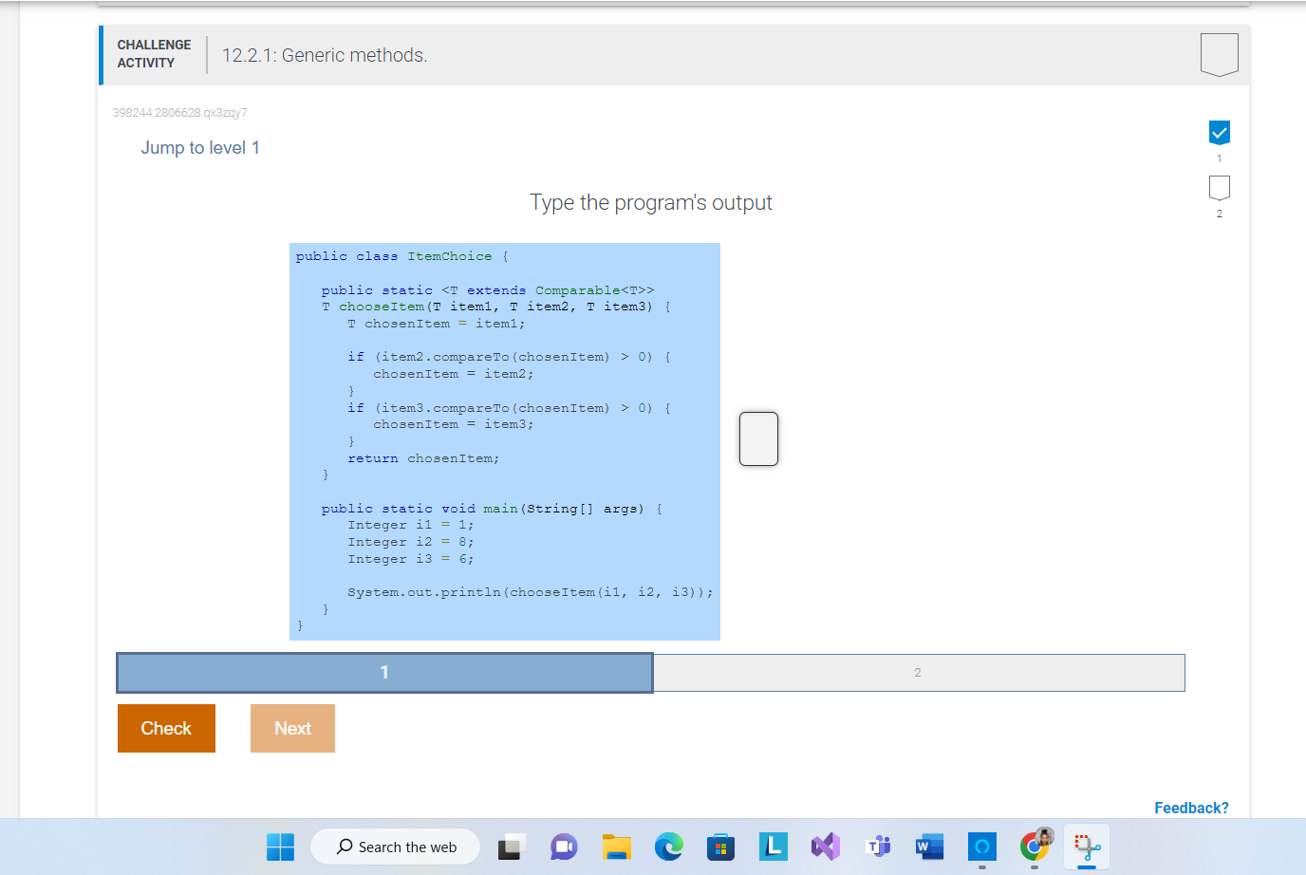1306x875 pixels.
Task: Open the Cortana circle icon in the taskbar
Action: [x=982, y=847]
